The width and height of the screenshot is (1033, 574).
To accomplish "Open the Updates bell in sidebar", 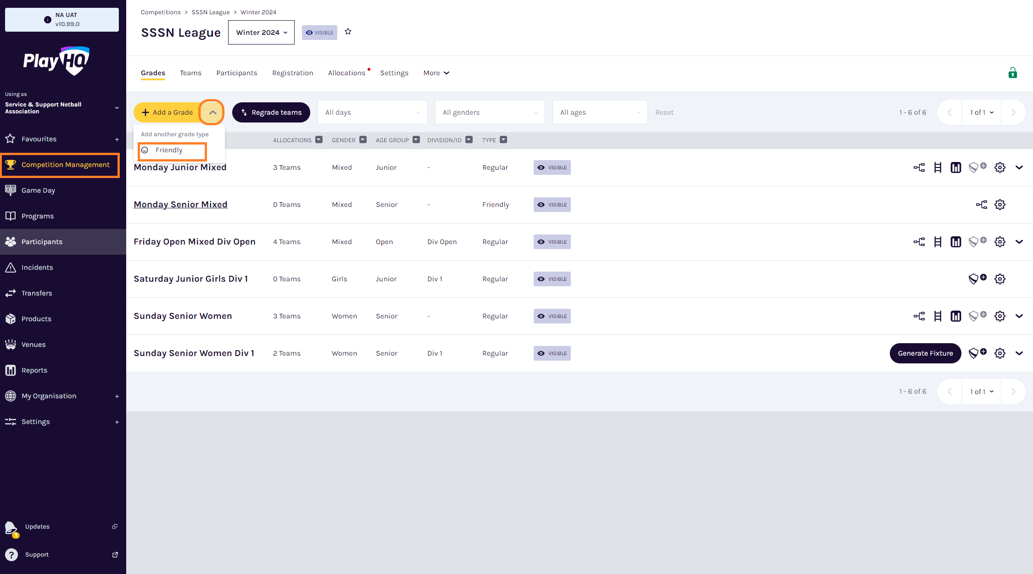I will tap(11, 529).
